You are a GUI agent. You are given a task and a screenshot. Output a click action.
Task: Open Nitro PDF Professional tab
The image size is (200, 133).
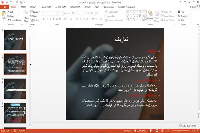point(127,7)
